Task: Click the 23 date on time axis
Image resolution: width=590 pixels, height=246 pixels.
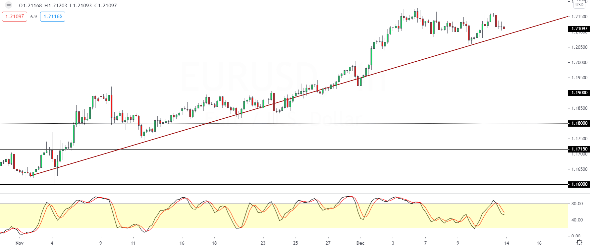Action: tap(263, 243)
